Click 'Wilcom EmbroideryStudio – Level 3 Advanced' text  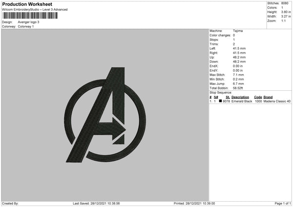point(35,10)
